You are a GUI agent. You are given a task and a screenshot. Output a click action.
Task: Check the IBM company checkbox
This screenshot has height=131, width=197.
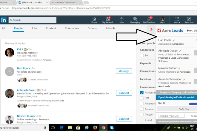(x=142, y=98)
